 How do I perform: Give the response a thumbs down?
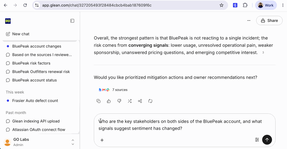point(119,101)
